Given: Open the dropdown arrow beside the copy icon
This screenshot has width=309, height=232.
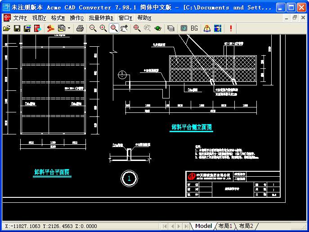Looking at the screenshot, I should pos(69,28).
